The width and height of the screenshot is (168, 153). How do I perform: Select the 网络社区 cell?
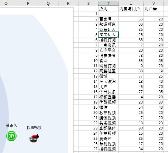(x=109, y=71)
